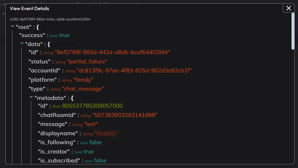The height and width of the screenshot is (168, 298).
Task: Click the "View Event Details" title
Action: pos(29,8)
